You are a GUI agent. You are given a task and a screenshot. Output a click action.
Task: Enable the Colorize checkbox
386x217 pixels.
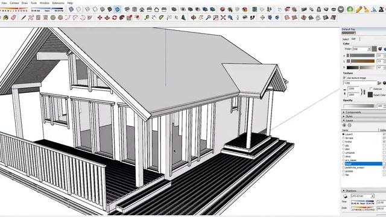(x=371, y=89)
